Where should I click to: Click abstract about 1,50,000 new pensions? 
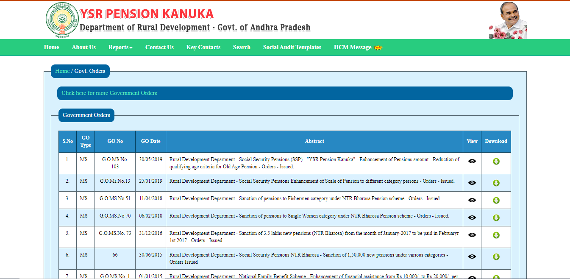click(309, 259)
